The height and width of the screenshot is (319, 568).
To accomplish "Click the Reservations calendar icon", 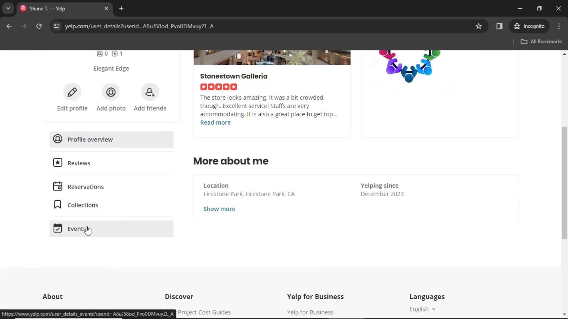I will (x=57, y=186).
